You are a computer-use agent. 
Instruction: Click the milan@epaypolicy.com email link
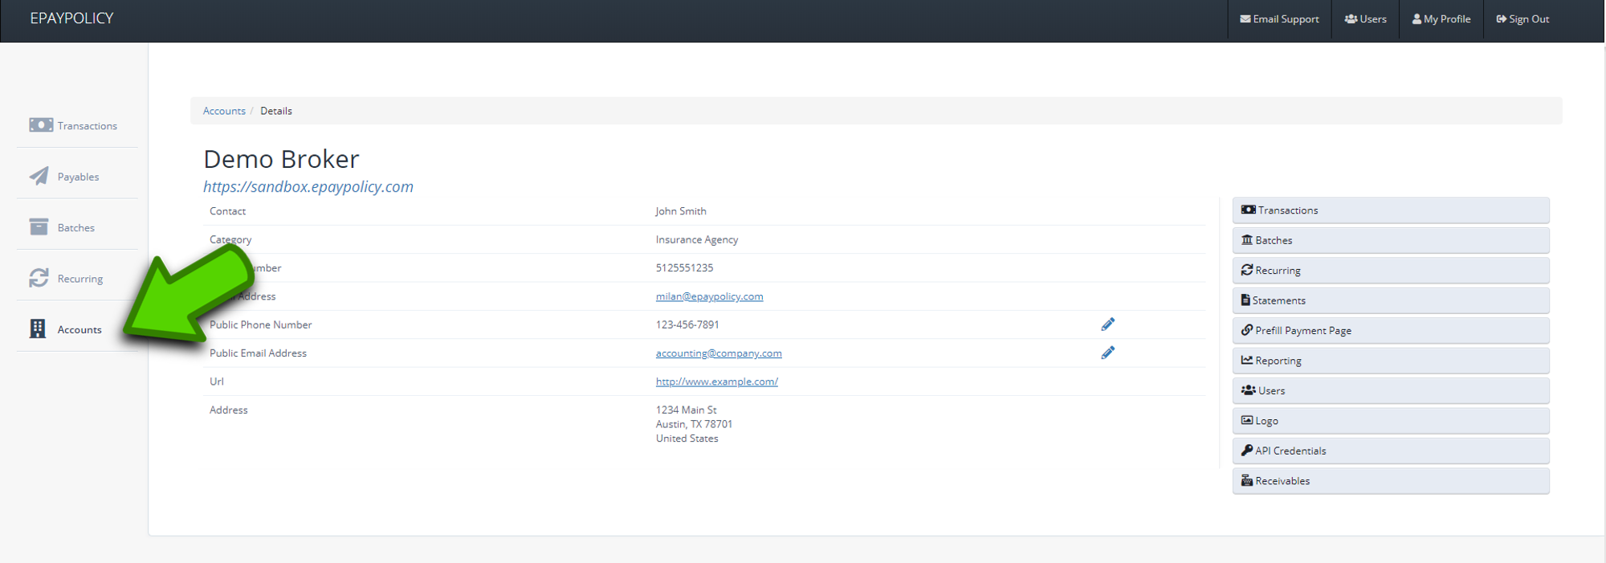(x=709, y=296)
